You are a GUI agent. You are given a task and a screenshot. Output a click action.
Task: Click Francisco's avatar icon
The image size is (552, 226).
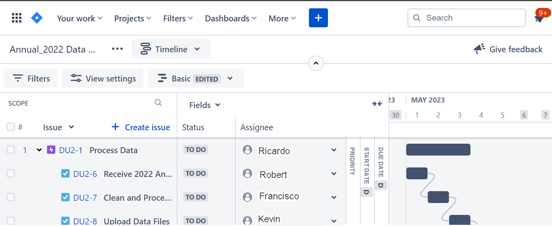pyautogui.click(x=247, y=197)
